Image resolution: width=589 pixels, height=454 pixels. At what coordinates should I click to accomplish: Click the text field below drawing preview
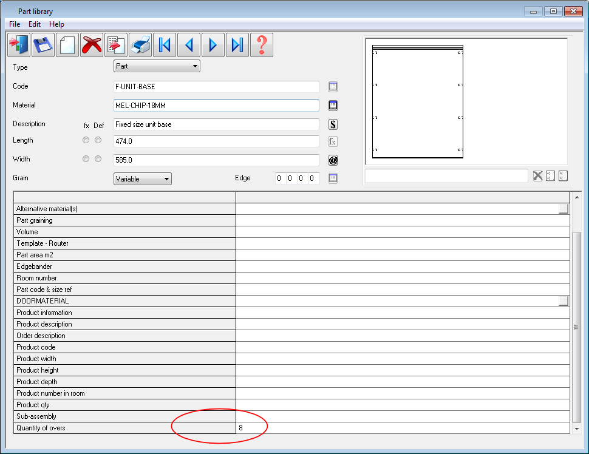pyautogui.click(x=446, y=176)
